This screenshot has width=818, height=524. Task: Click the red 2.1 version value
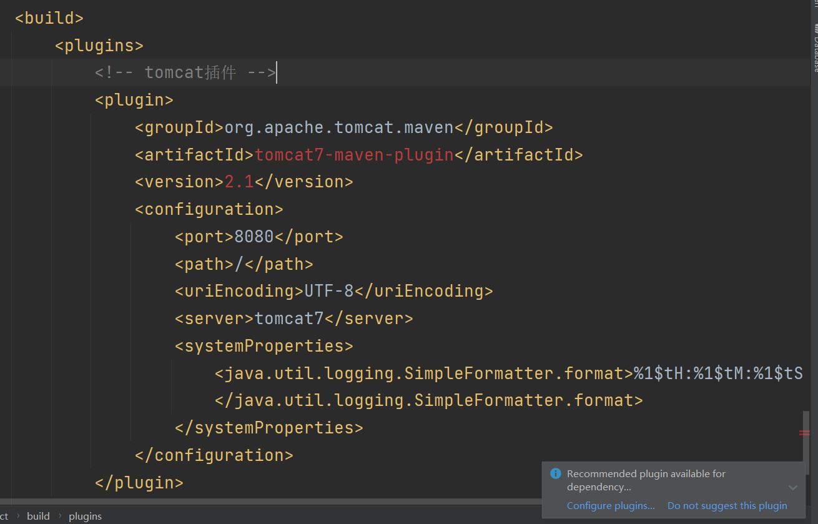click(239, 182)
